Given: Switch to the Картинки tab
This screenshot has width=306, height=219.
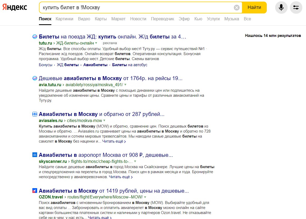Looking at the screenshot, I should pos(65,19).
